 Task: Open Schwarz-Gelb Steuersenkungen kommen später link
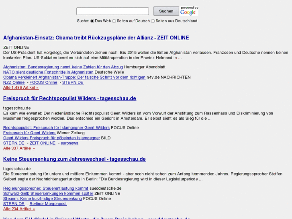coord(48,193)
